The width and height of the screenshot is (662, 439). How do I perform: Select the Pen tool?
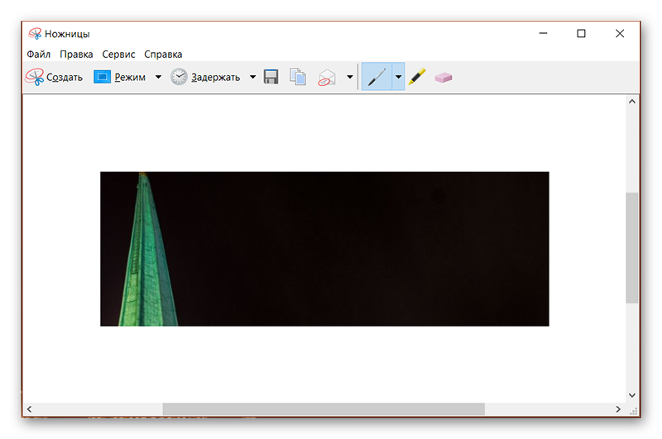click(x=377, y=78)
